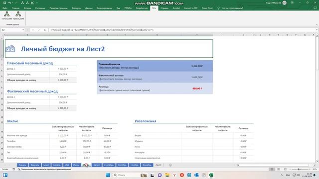Image resolution: width=319 pixels, height=179 pixels.
Task: Open the widgets icon at taskbar left
Action: [5, 175]
